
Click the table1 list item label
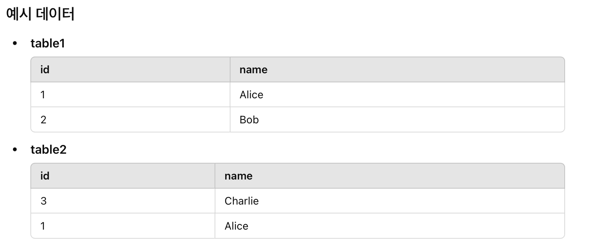[48, 43]
